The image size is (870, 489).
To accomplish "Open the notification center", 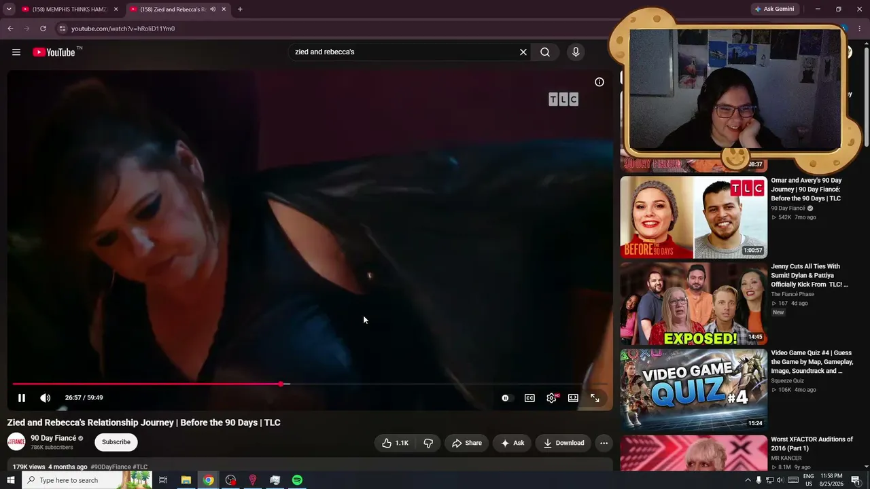I will (856, 480).
